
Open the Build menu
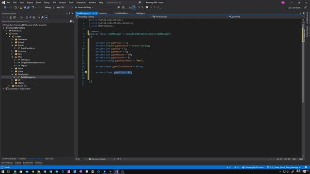(38, 2)
